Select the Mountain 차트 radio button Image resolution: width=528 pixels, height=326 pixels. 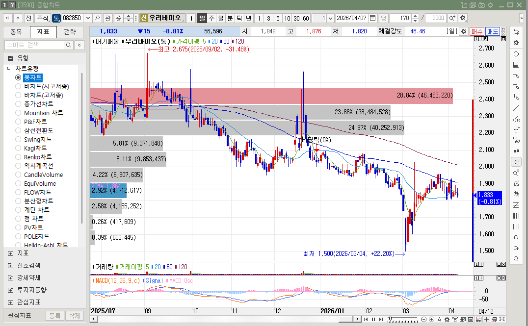(18, 113)
